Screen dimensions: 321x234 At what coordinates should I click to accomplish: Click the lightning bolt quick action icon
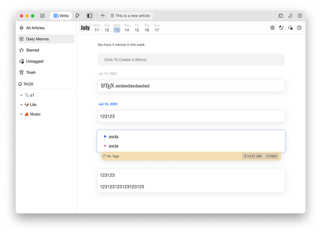[77, 16]
